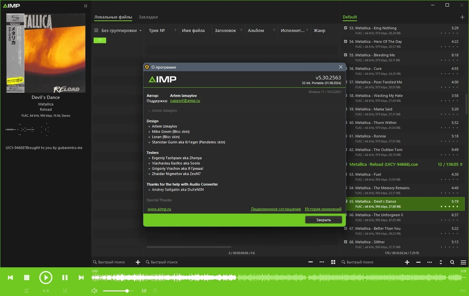Mute sound via speaker icon
Image resolution: width=469 pixels, height=296 pixels.
pyautogui.click(x=94, y=291)
